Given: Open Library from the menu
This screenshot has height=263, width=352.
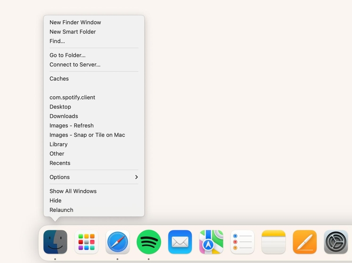Looking at the screenshot, I should coord(94,144).
